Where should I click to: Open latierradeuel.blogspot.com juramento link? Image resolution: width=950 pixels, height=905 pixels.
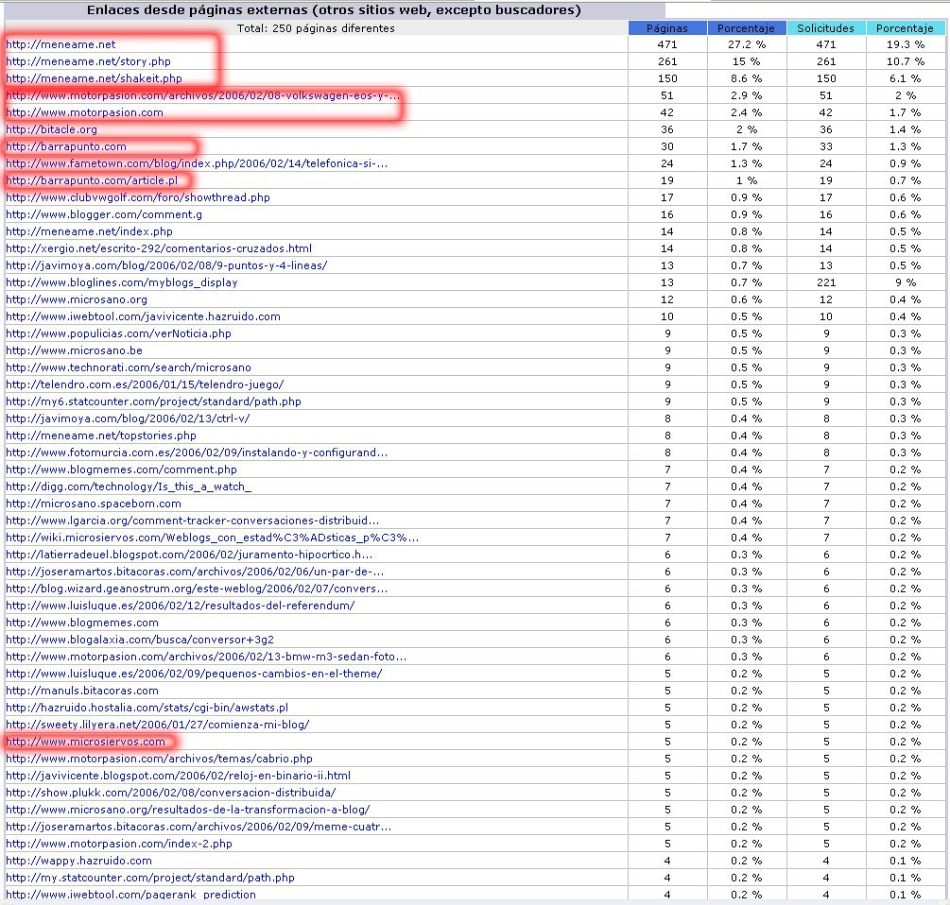(x=189, y=553)
